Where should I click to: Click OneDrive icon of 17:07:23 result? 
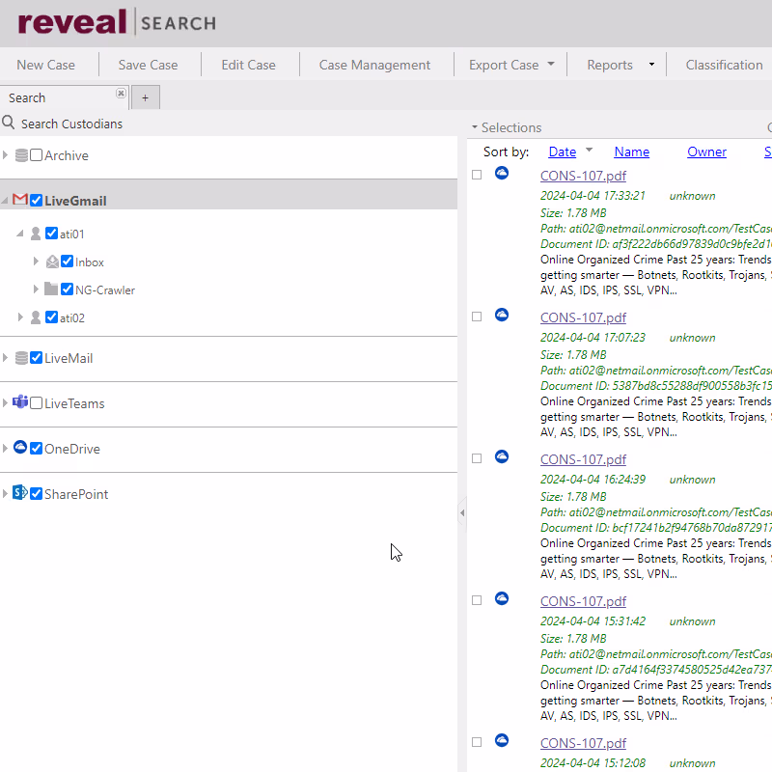pyautogui.click(x=502, y=316)
